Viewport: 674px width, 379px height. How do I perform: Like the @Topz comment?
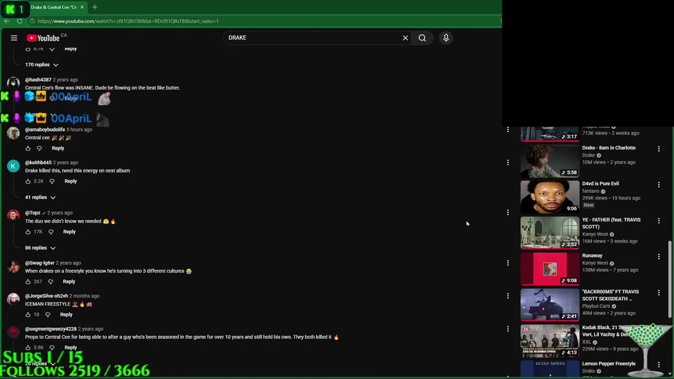click(28, 232)
